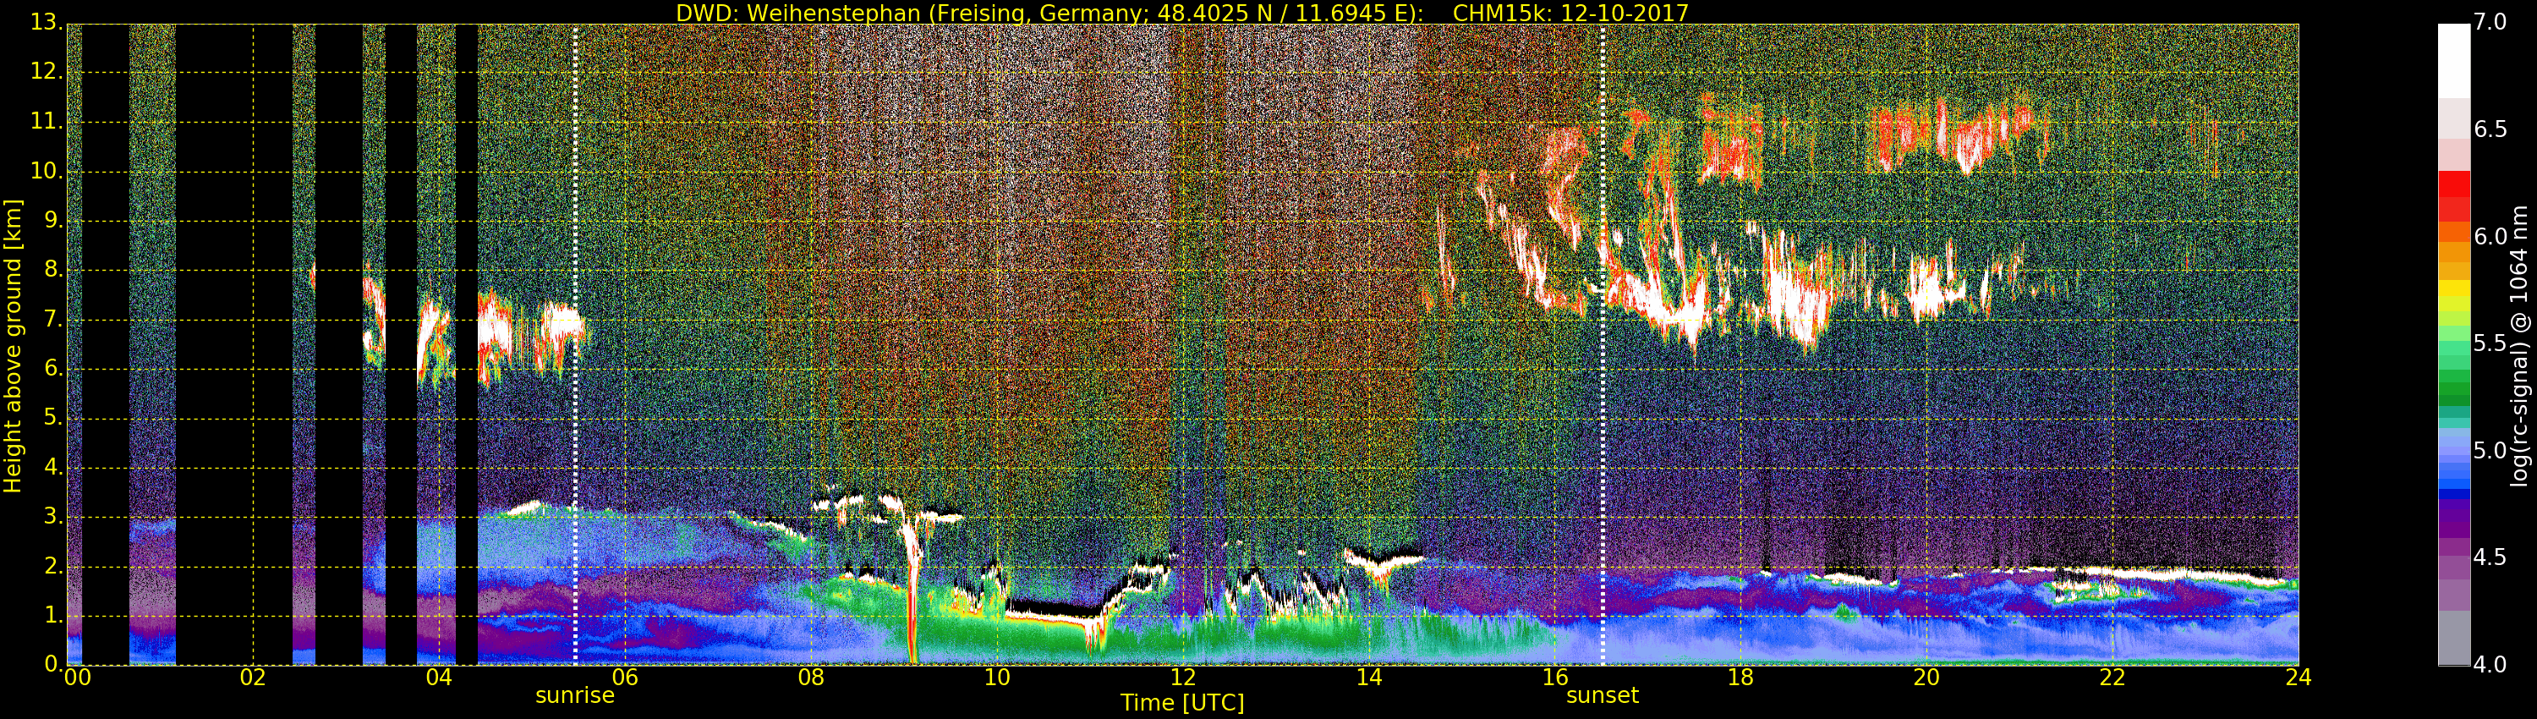2537x719 pixels.
Task: Click the time axis tick label '08'
Action: tap(810, 678)
